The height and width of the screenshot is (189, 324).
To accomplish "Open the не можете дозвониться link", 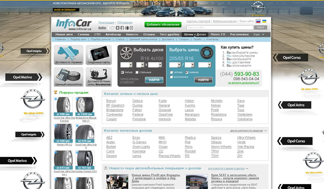I will 244,83.
